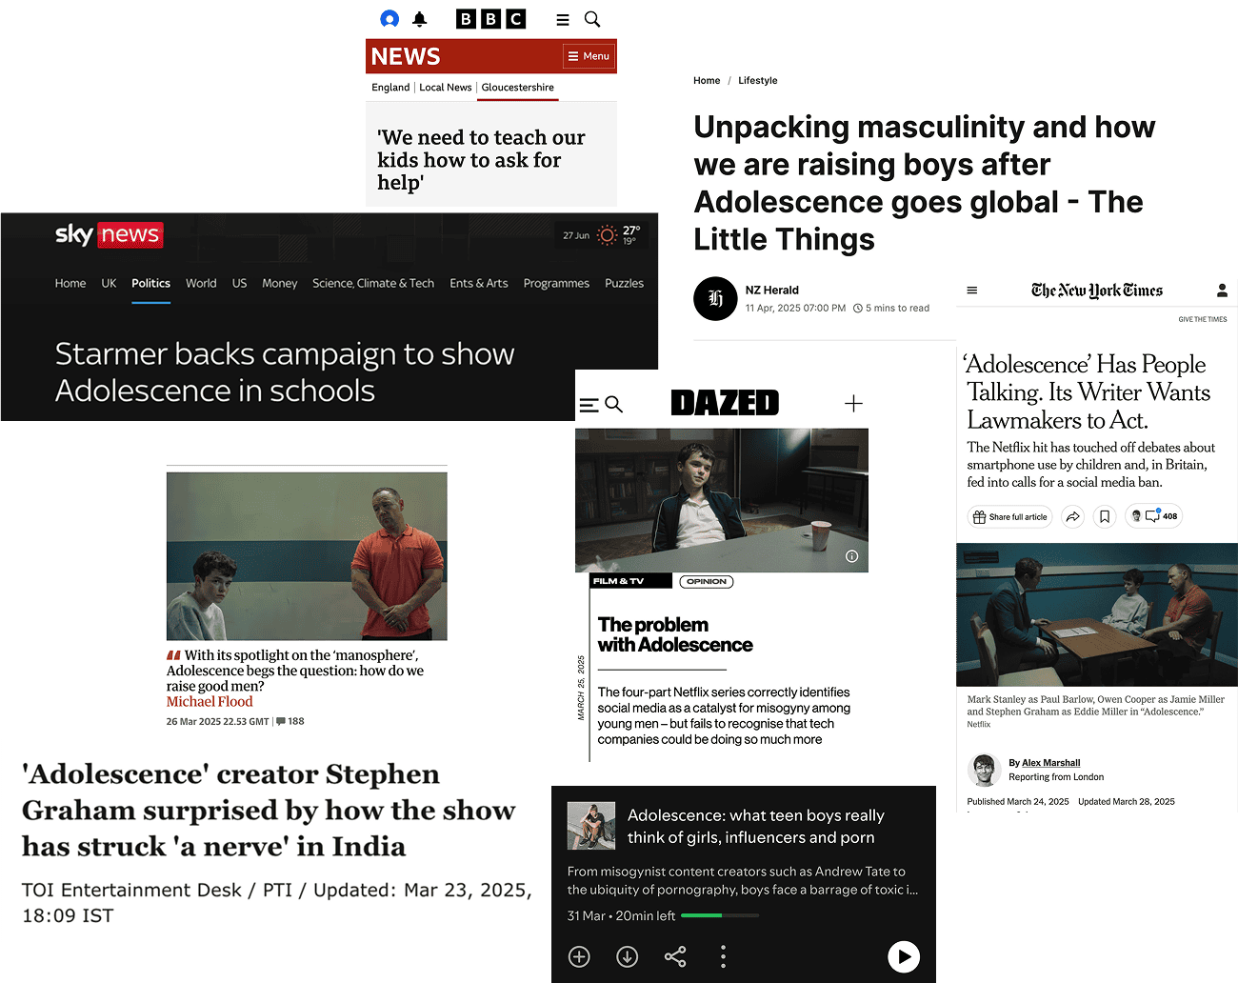This screenshot has width=1238, height=983.
Task: Click the podcast progress bar
Action: point(720,915)
